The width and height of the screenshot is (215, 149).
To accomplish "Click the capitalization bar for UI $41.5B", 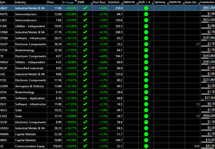I will point(207,148).
